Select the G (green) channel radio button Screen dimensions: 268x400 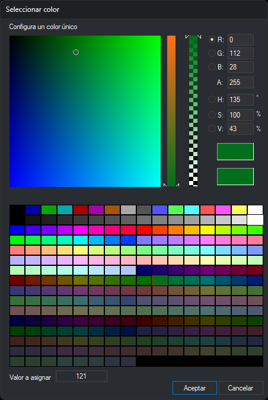(x=212, y=53)
